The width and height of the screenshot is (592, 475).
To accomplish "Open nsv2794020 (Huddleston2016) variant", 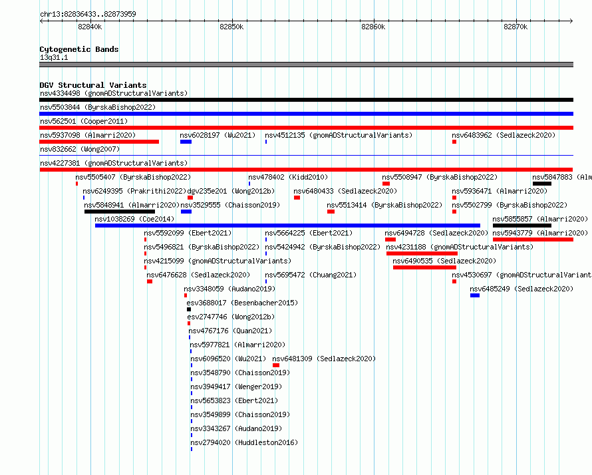I will coord(244,442).
